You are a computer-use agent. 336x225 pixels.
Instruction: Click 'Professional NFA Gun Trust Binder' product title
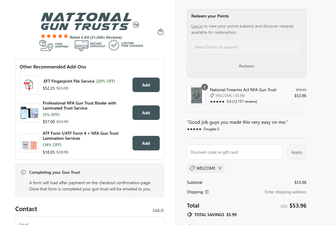(x=80, y=105)
